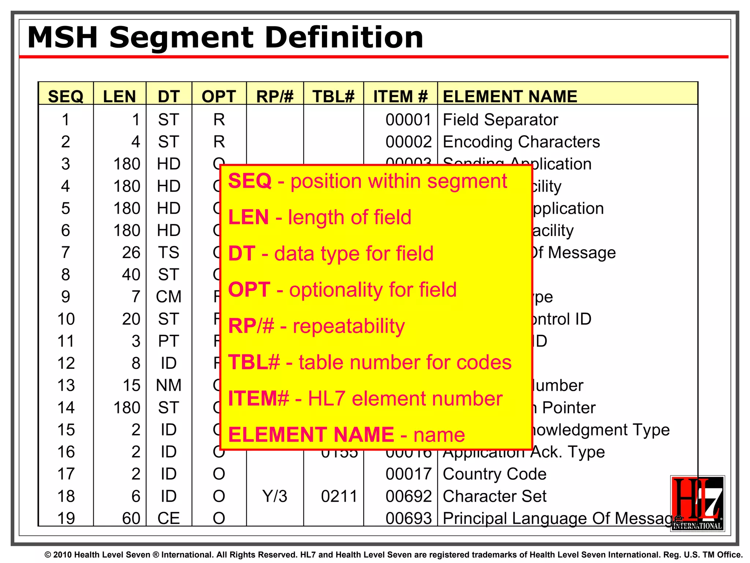Click the 'DT - data type for field' line

[x=331, y=254]
